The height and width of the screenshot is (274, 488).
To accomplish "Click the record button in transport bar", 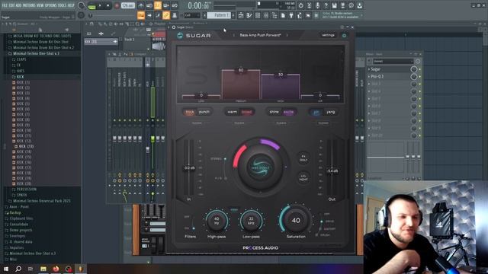I will (117, 5).
